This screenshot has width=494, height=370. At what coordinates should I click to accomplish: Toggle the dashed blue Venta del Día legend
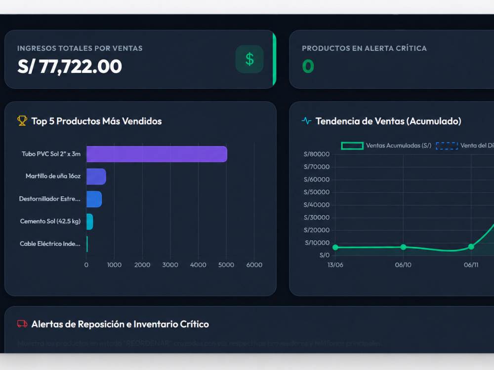(x=465, y=146)
